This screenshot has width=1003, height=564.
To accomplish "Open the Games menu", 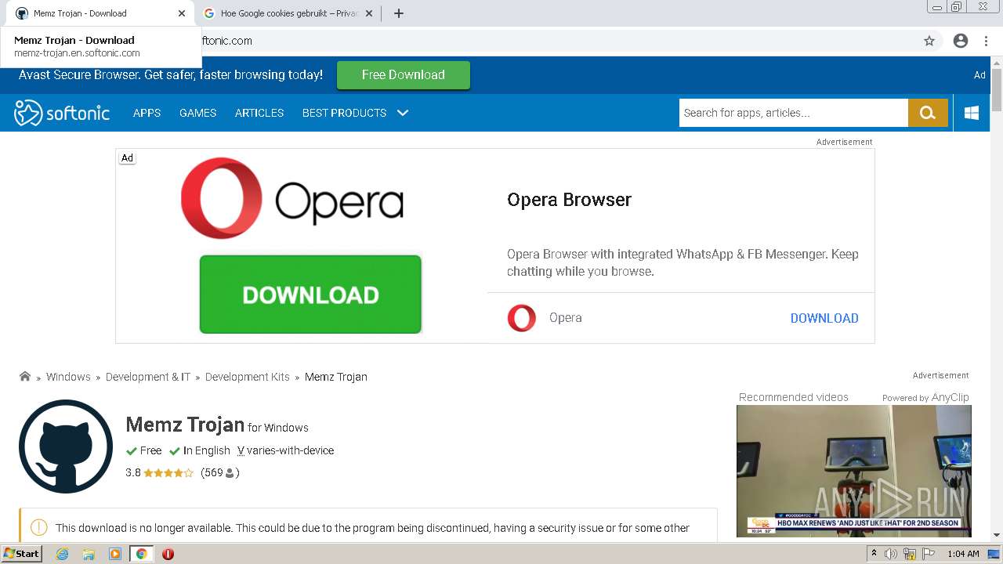I will [x=197, y=113].
